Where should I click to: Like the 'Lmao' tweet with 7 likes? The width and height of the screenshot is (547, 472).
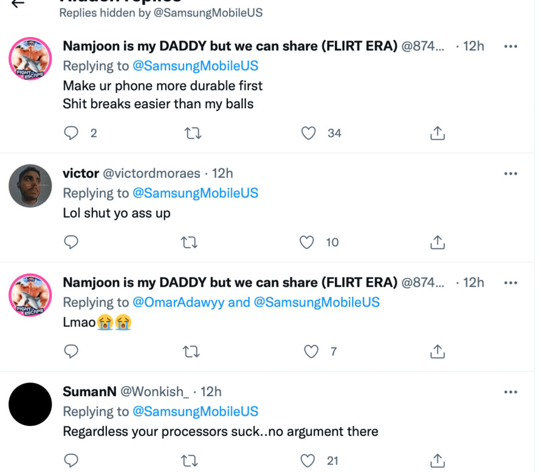pos(311,351)
